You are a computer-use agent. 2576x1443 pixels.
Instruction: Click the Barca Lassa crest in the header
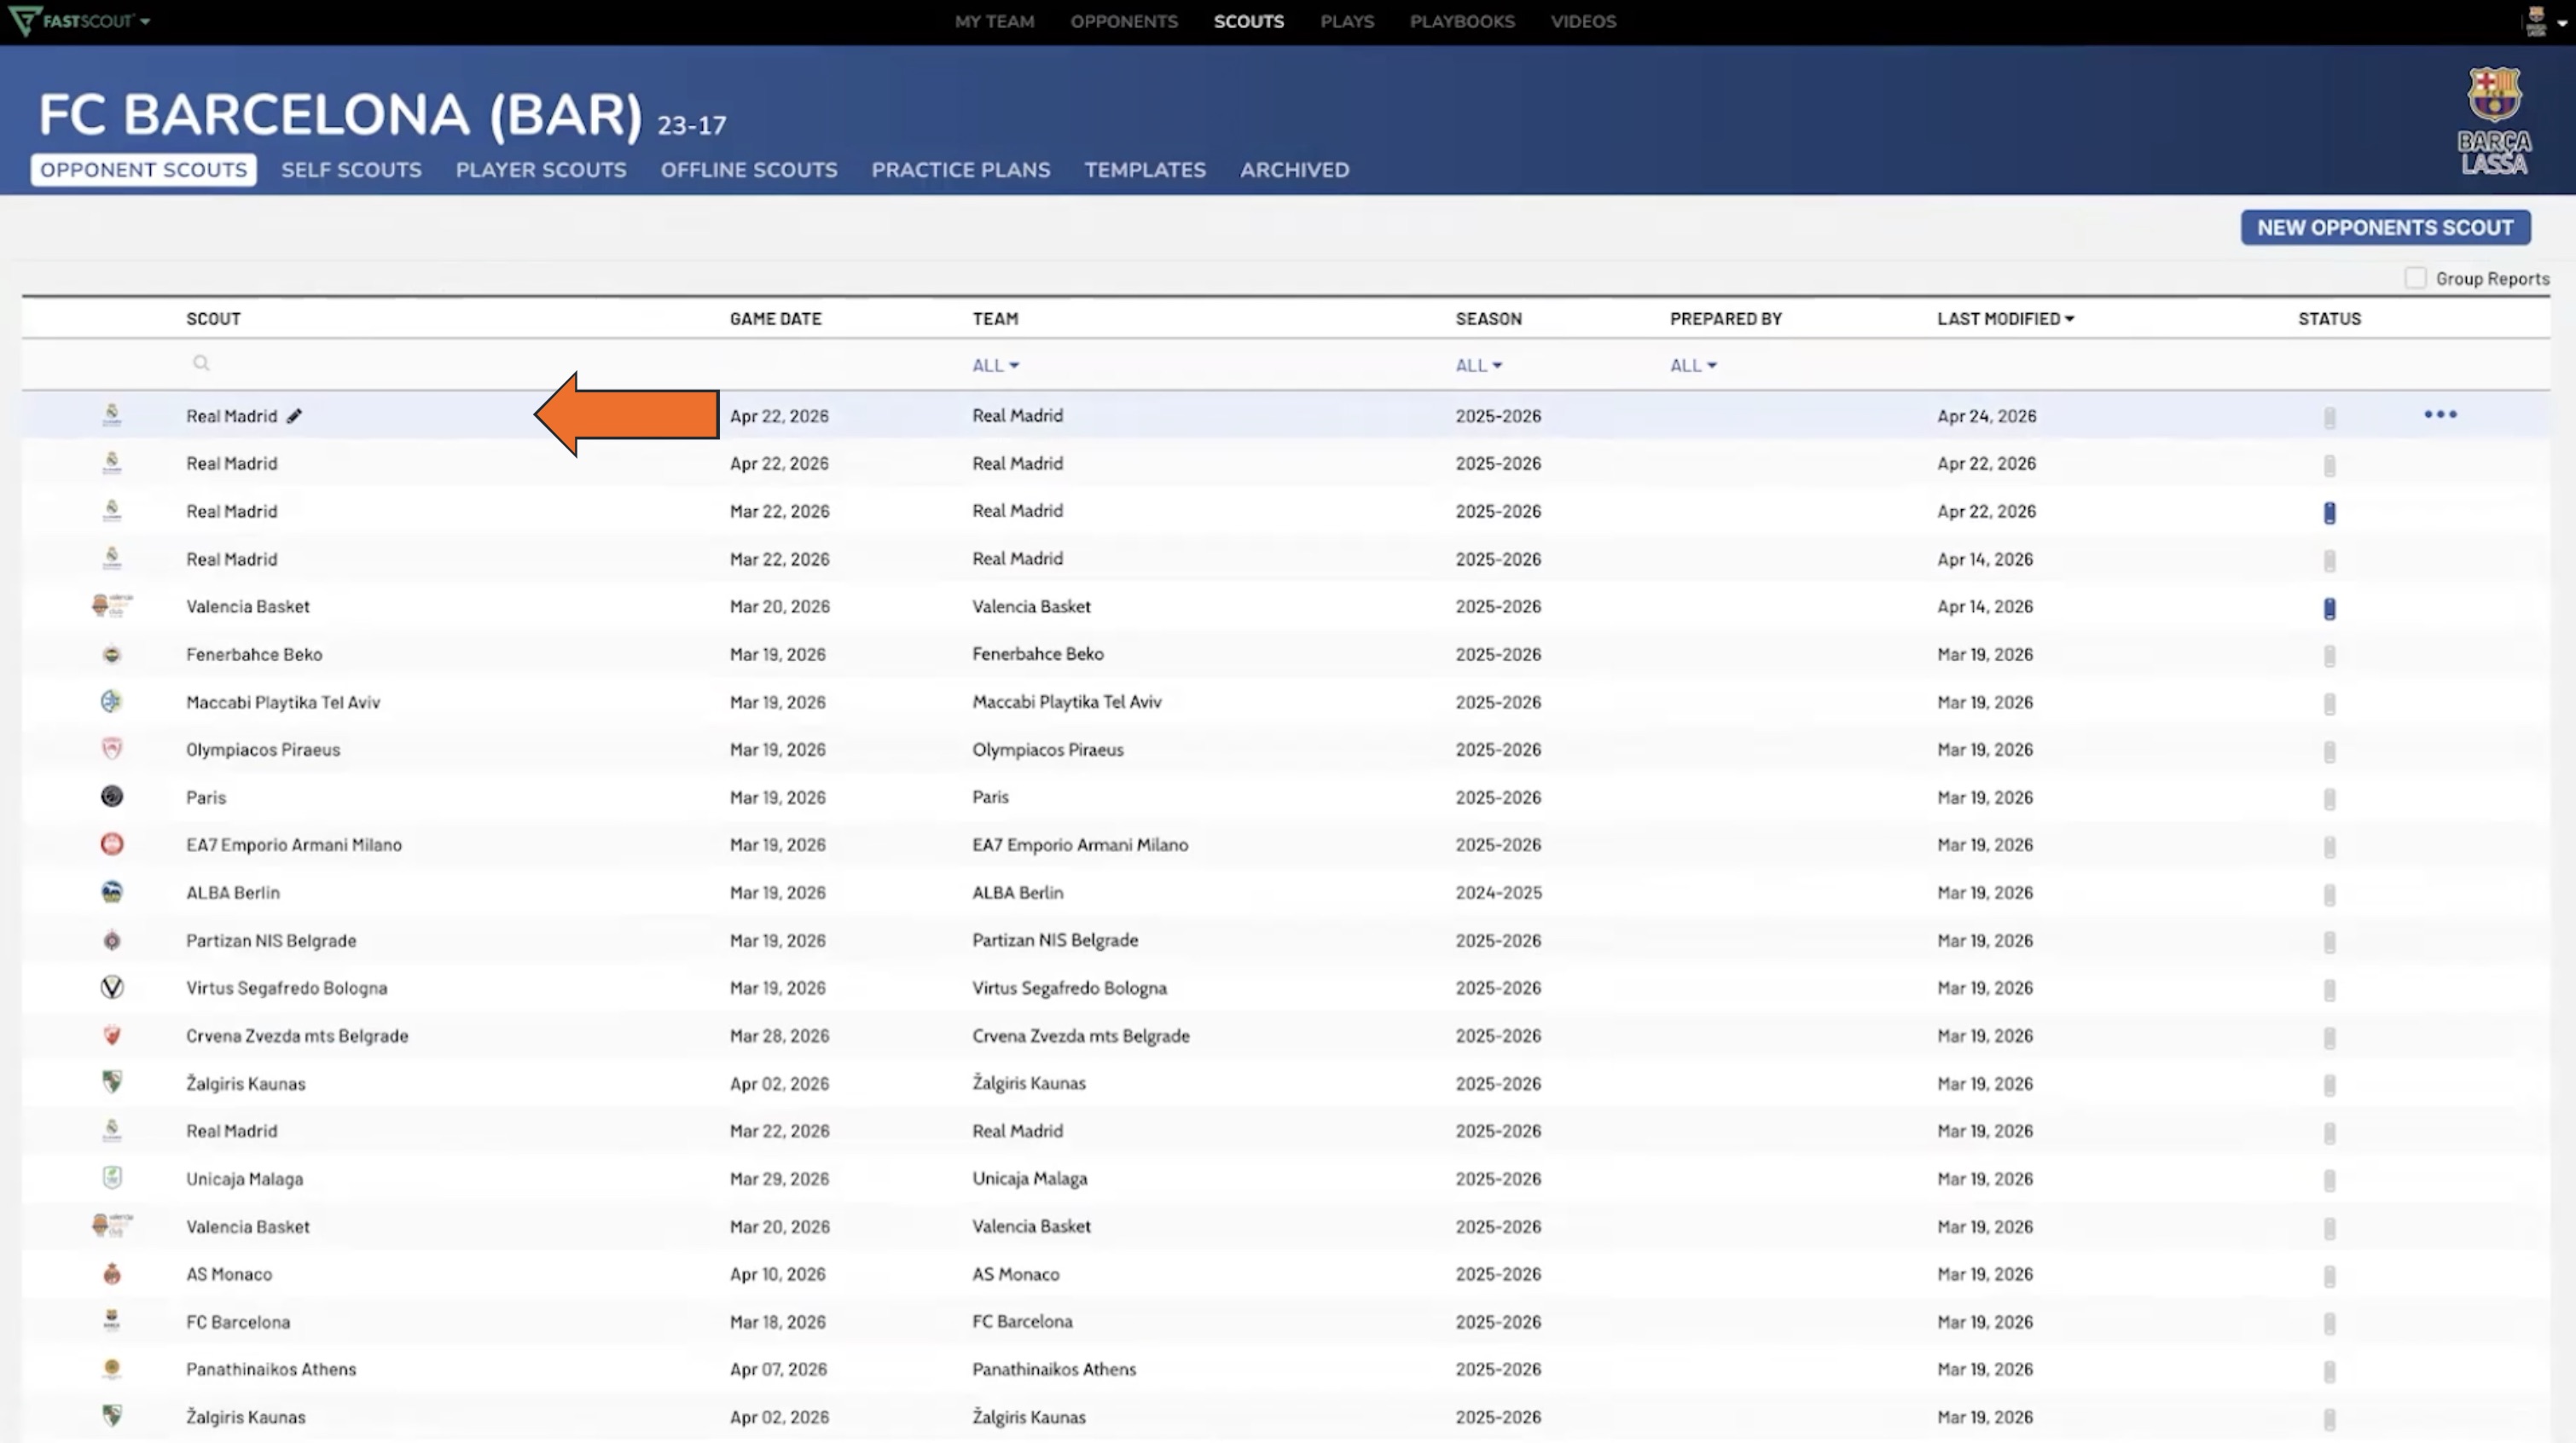2494,120
